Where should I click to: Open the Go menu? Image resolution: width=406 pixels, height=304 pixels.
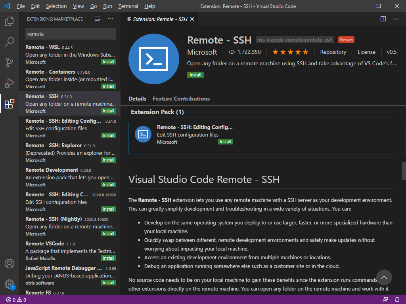click(94, 6)
